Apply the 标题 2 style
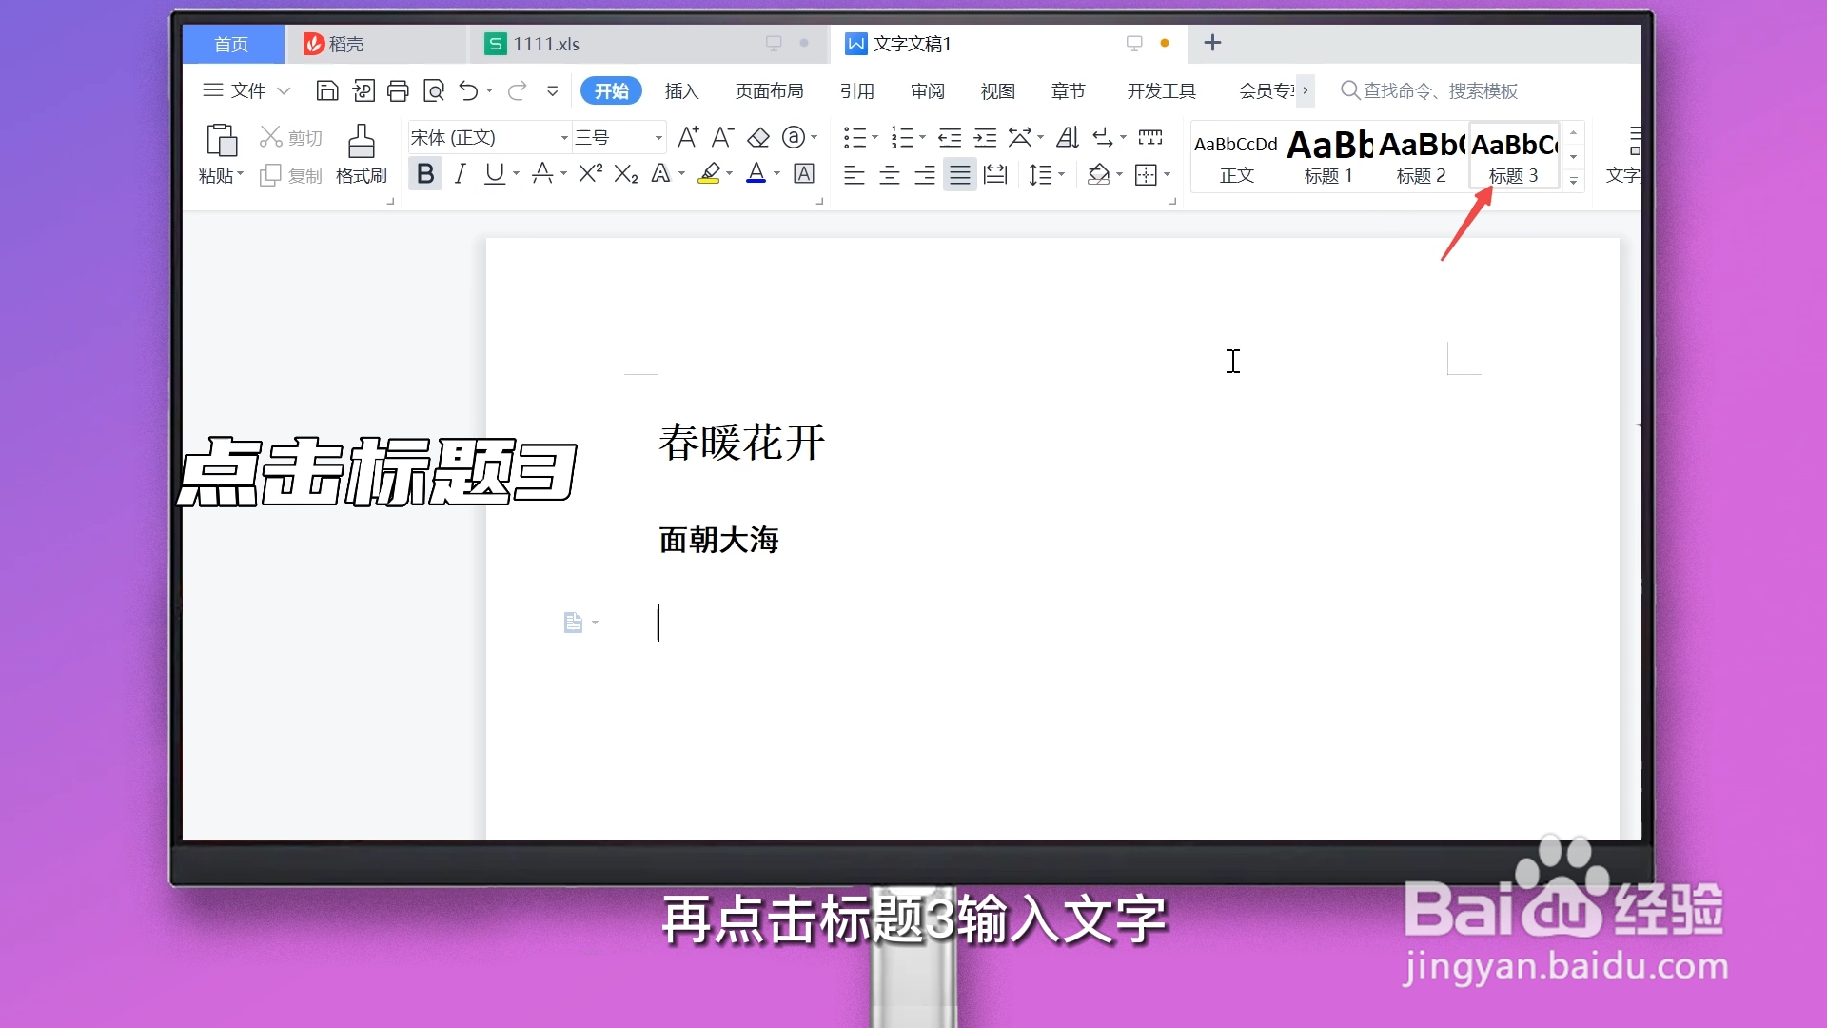1827x1028 pixels. coord(1421,157)
